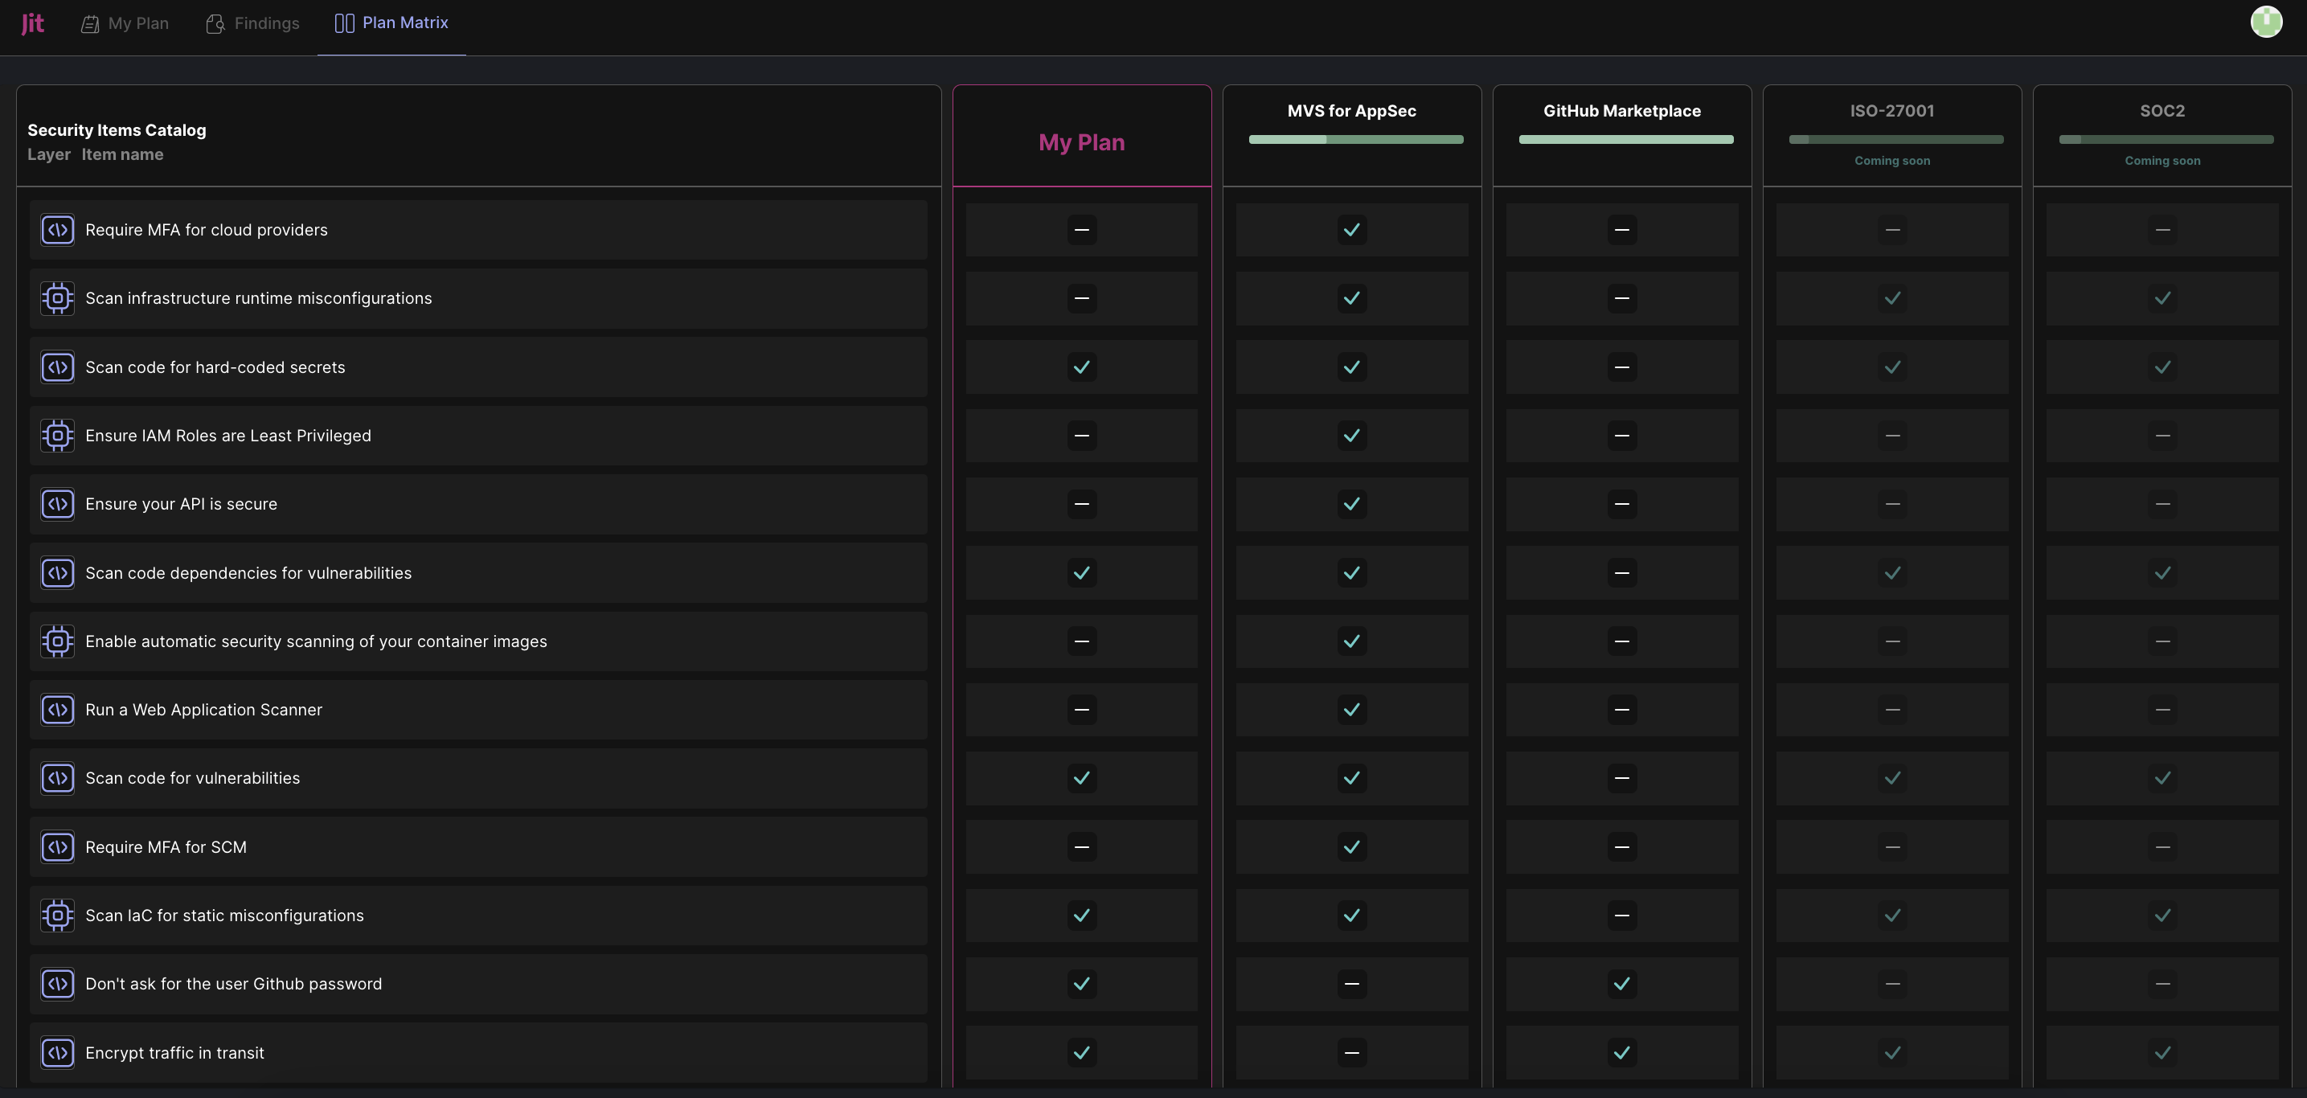
Task: Click infrastructure icon for container images scanning row
Action: pos(57,641)
